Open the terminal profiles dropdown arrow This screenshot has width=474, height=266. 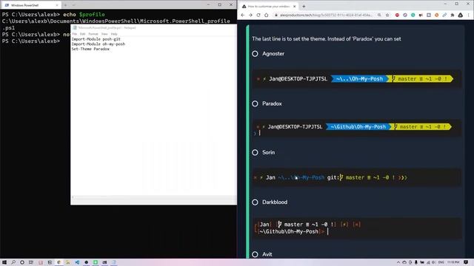pos(73,5)
